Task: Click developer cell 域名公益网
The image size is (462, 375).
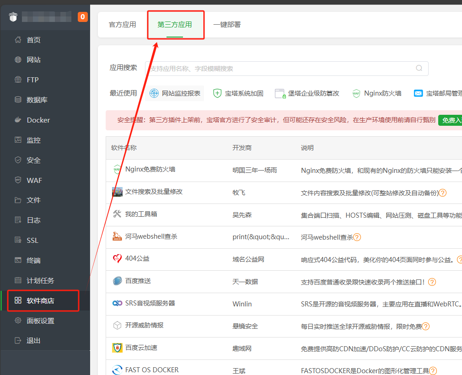Action: click(x=248, y=259)
